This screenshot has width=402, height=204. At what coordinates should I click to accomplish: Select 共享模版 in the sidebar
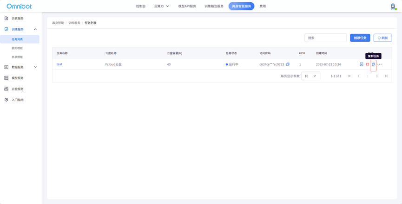coord(17,57)
